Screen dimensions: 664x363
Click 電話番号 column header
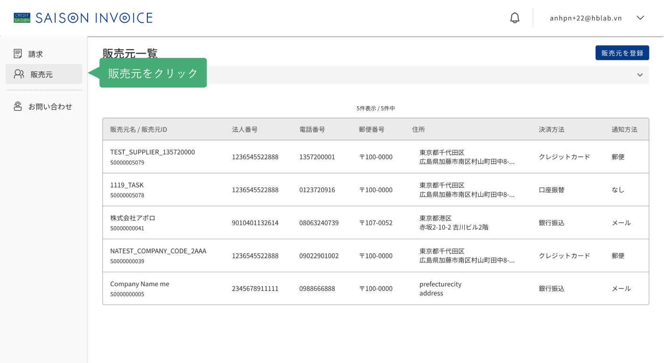(x=312, y=129)
